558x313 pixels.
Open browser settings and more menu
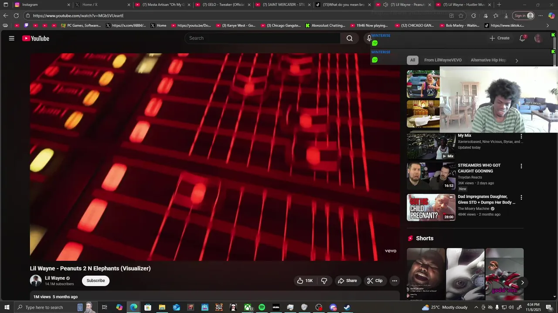coord(541,16)
